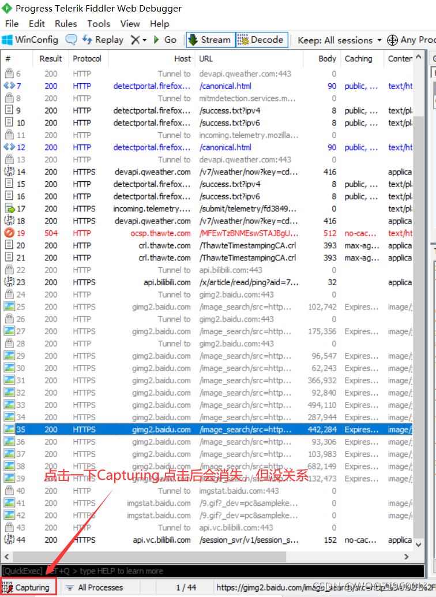Click the image icon of session 31
The height and width of the screenshot is (597, 436).
[x=9, y=379]
